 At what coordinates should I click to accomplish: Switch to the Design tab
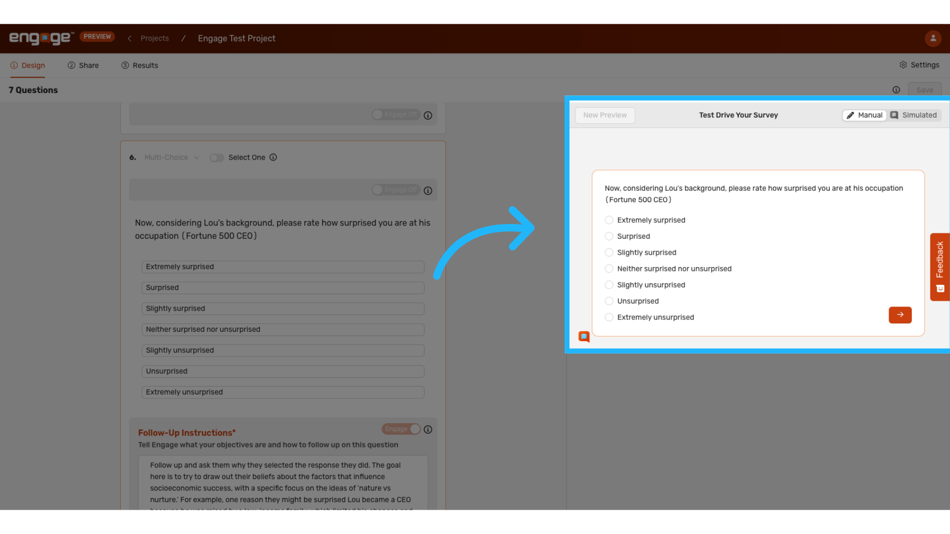click(28, 65)
